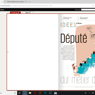This screenshot has height=95, width=95.
Task: Switch to the Feuilletage view tab
Action: coord(15,13)
